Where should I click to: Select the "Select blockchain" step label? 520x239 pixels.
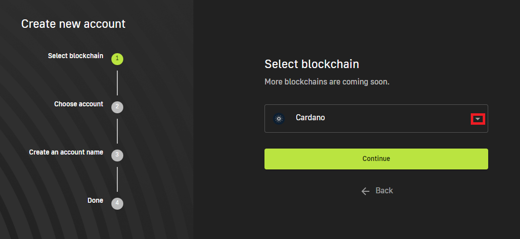(76, 56)
